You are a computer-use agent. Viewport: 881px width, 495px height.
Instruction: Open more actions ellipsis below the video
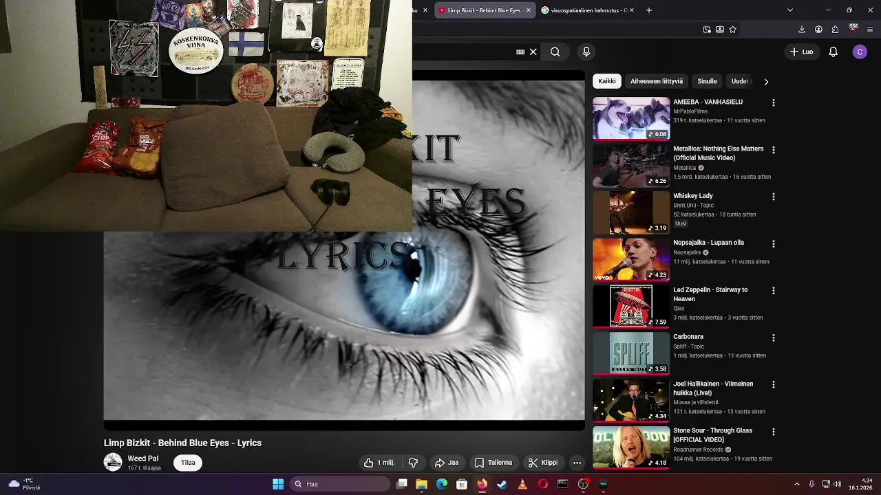point(577,463)
